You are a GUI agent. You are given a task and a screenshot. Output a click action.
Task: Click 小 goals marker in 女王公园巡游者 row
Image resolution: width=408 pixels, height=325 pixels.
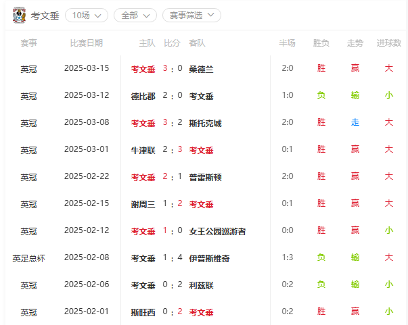coord(389,230)
